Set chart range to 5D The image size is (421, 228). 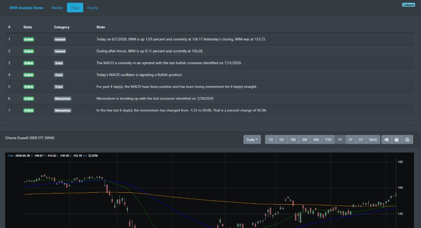281,140
